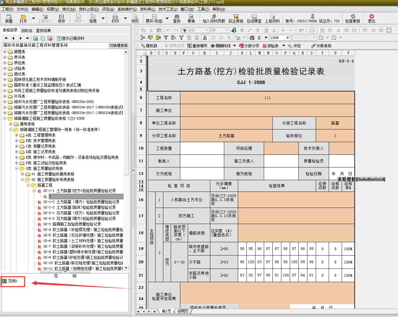The image size is (398, 317).
Task: Click the copy table icon in catalog toolbar
Action: [x=43, y=38]
